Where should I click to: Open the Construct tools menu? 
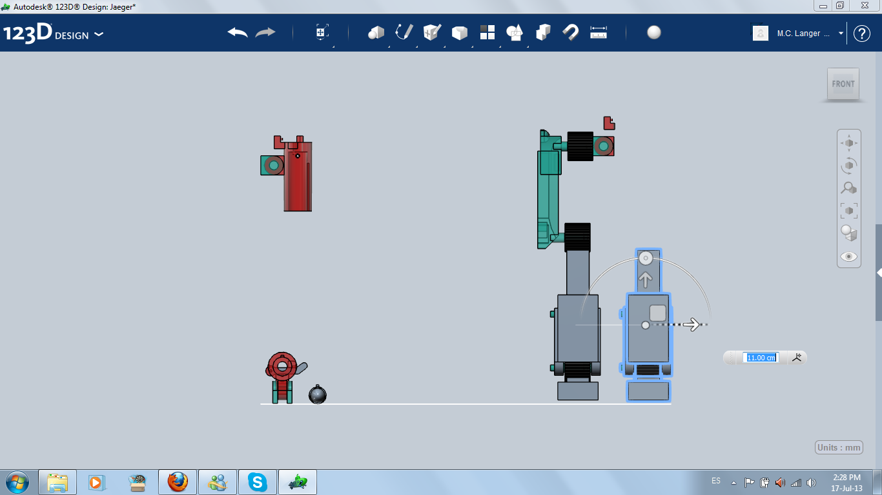[x=431, y=33]
